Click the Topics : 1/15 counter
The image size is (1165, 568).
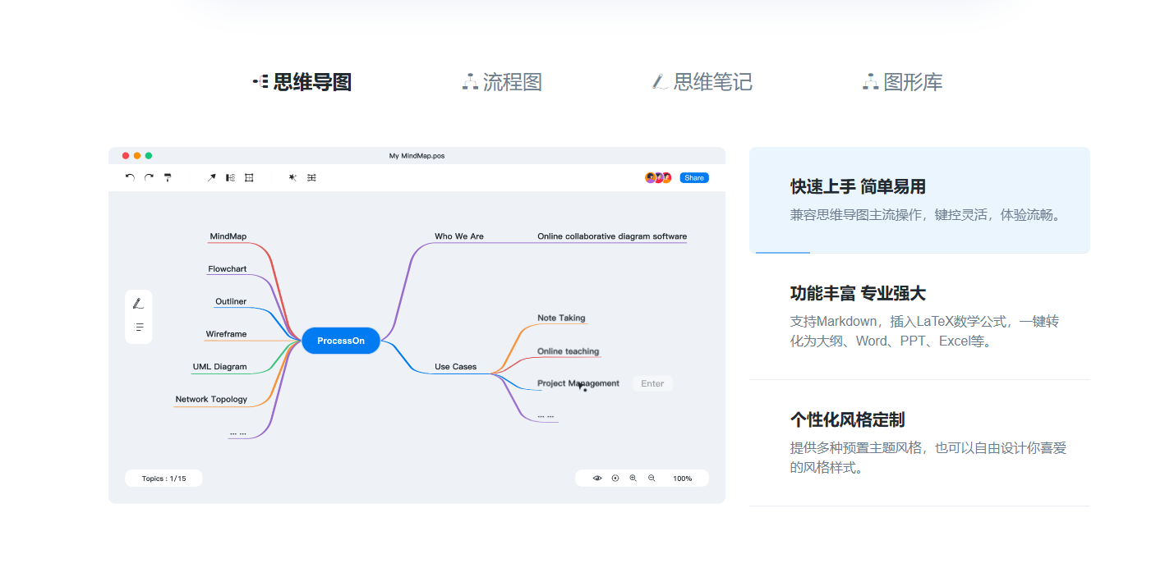point(163,479)
